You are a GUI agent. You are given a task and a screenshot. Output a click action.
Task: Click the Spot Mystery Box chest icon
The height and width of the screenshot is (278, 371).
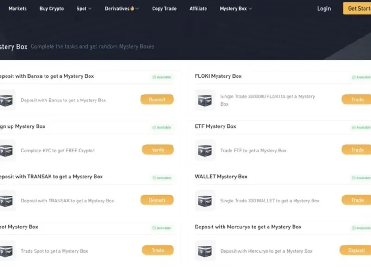(6, 251)
